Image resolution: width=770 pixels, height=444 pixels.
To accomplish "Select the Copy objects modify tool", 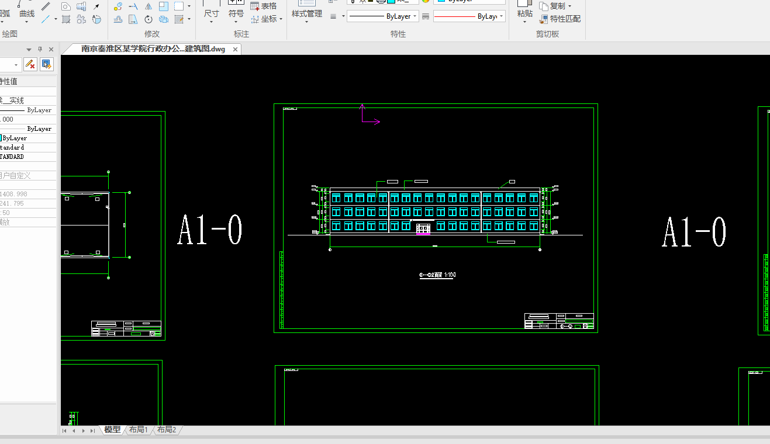I will (x=118, y=6).
